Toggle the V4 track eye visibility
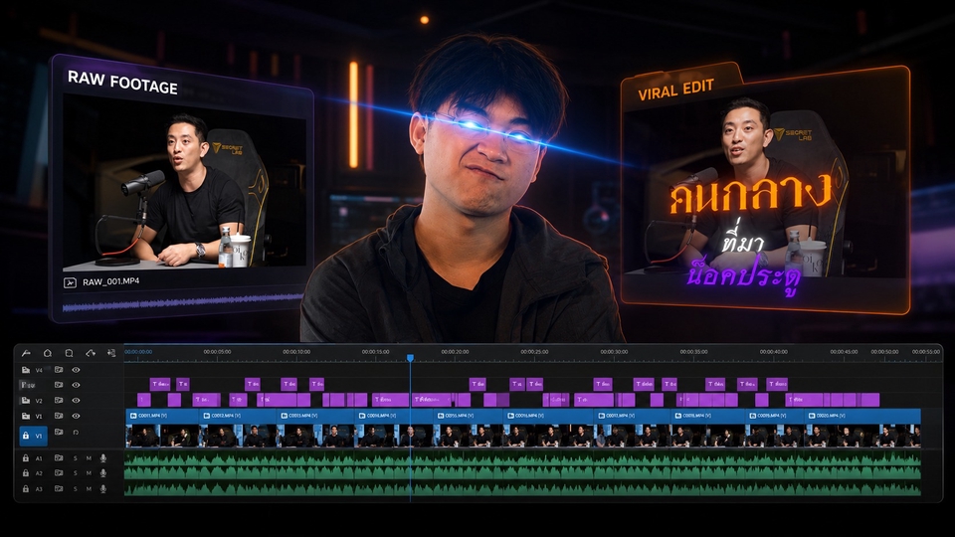 77,370
